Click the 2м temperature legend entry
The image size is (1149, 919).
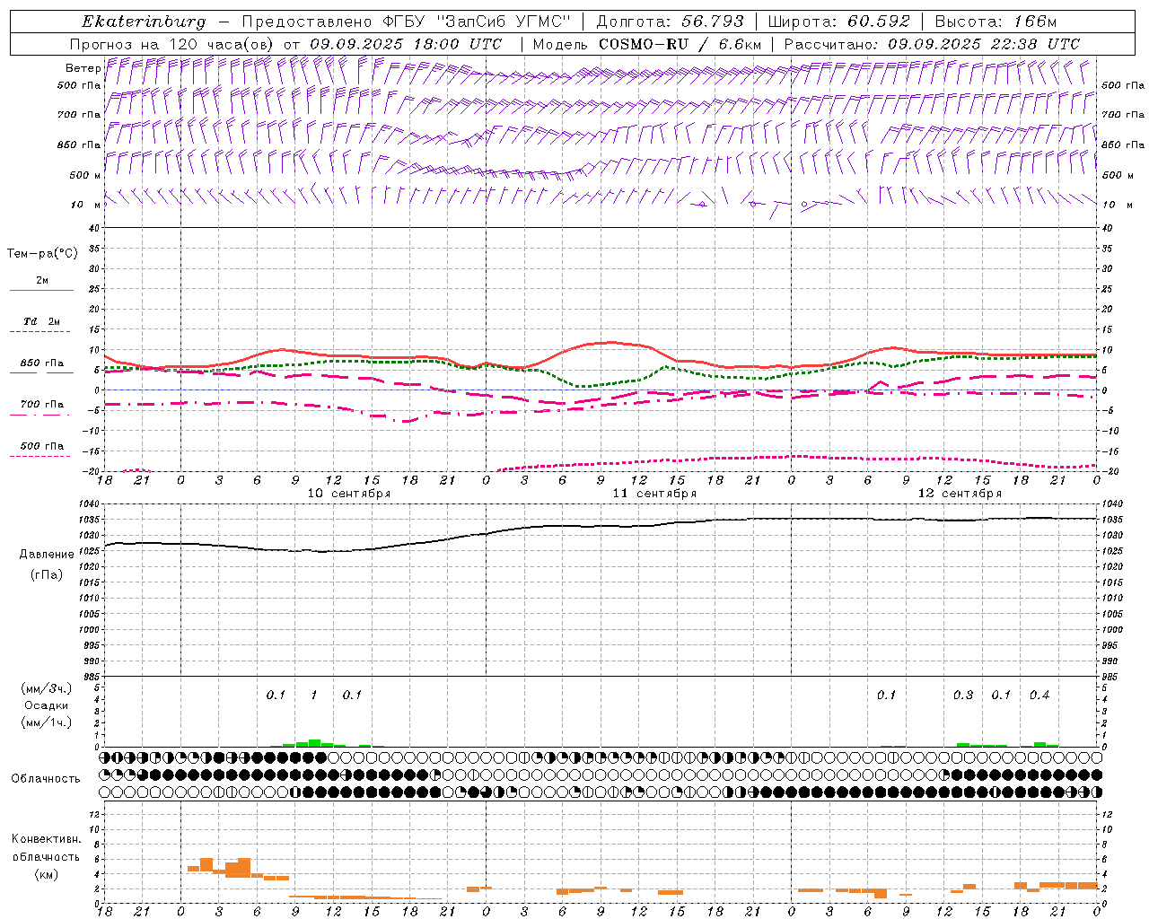coord(41,281)
